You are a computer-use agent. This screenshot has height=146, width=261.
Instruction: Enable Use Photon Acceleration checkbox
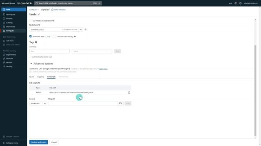point(31,21)
